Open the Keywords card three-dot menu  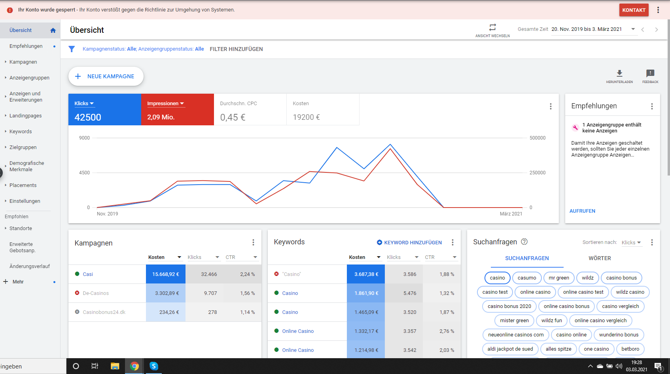[452, 242]
